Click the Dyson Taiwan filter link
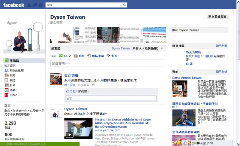The height and width of the screenshot is (146, 240). pos(121,48)
